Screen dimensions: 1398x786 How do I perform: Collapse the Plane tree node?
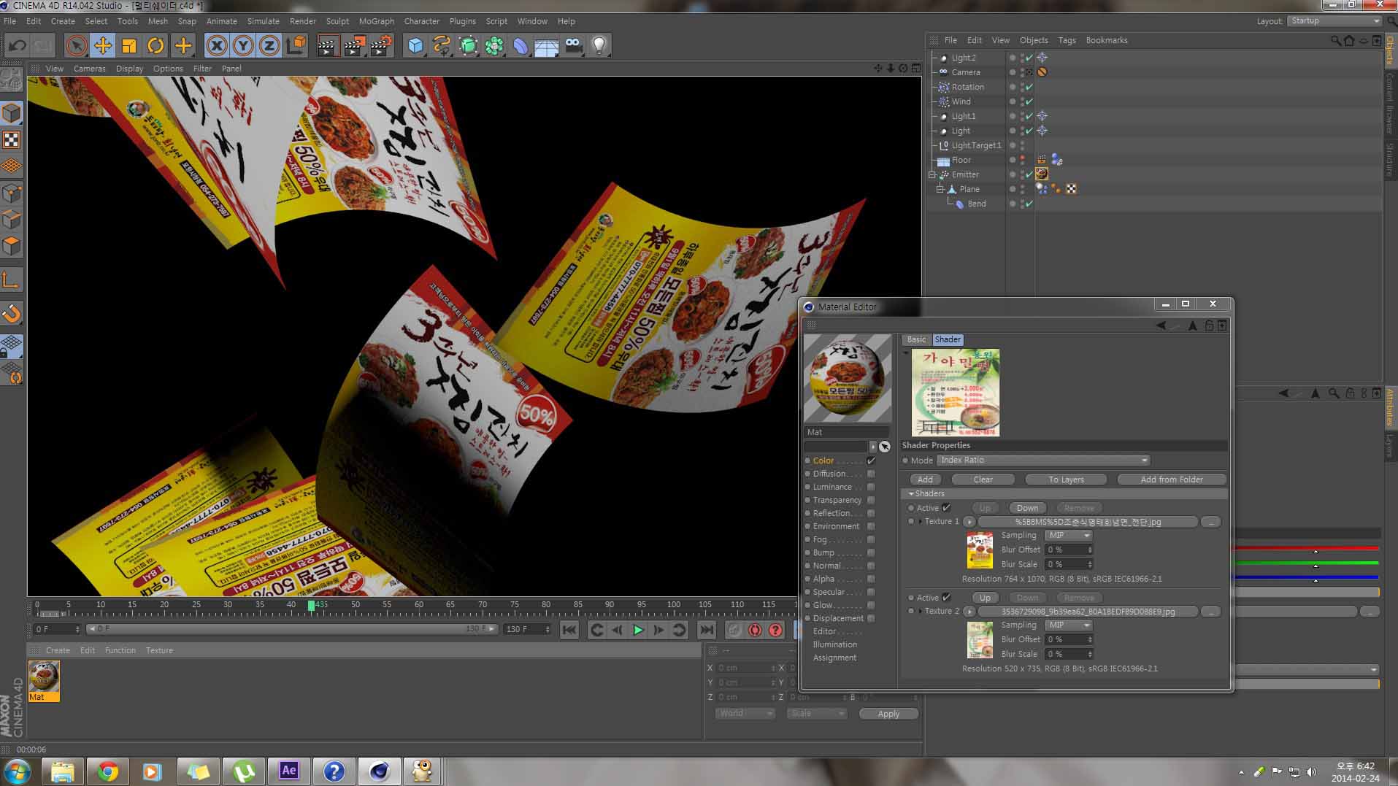coord(940,190)
